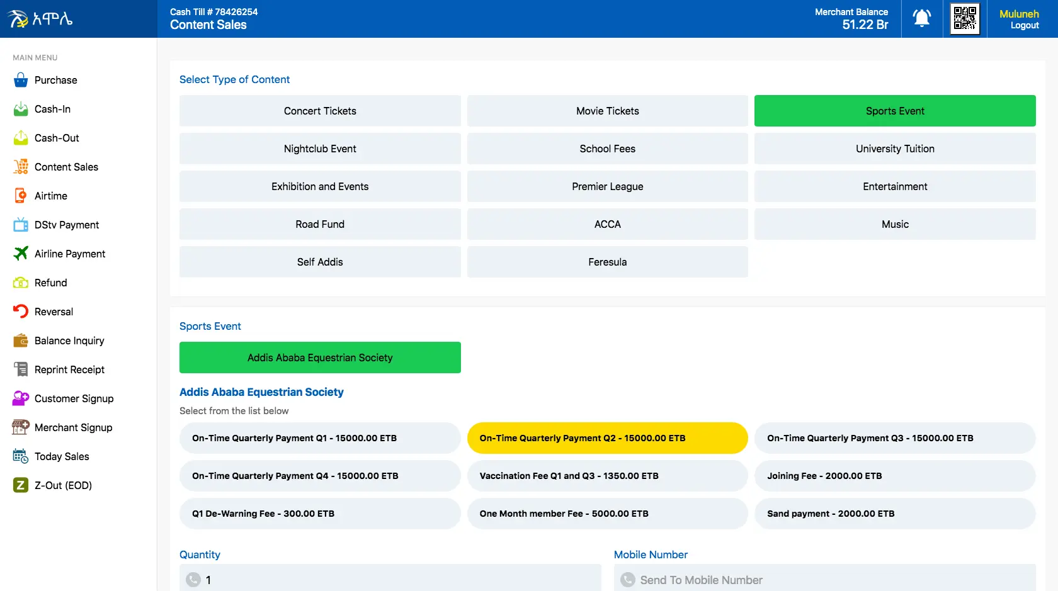Open Cash-In from main menu
This screenshot has width=1058, height=591.
tap(52, 109)
